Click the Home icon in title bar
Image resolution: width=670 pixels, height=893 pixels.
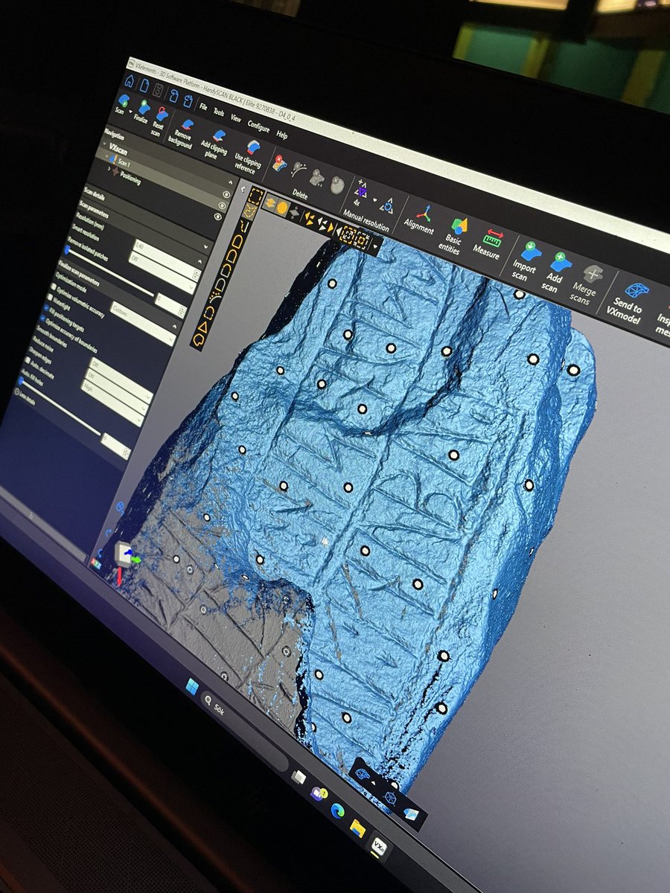[x=130, y=81]
